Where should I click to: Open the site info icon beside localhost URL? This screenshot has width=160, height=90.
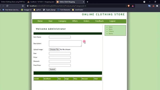27,6
